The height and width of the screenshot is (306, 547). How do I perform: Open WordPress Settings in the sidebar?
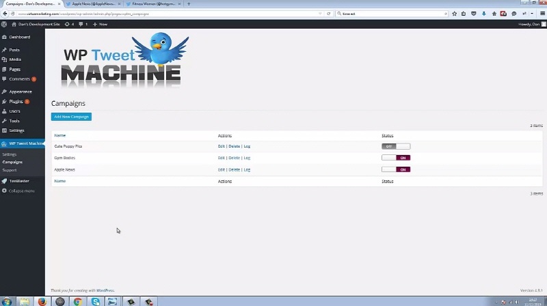16,130
